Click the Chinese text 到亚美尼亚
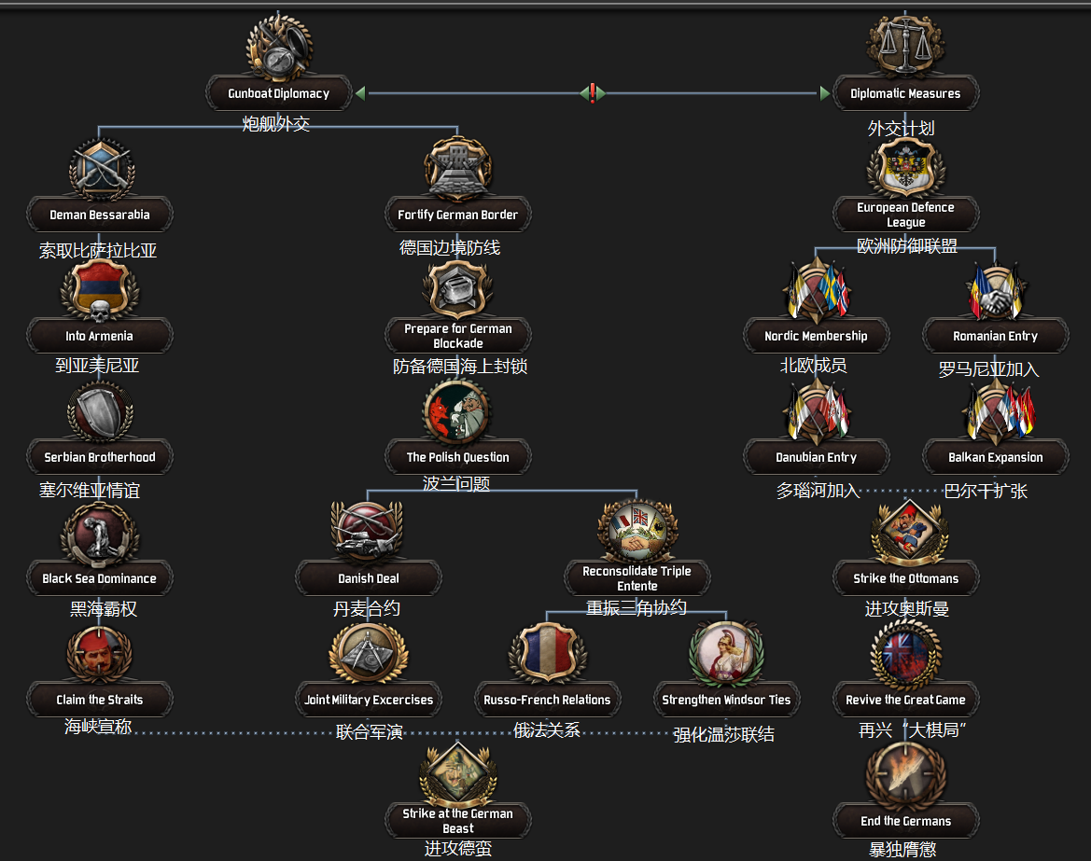 (x=97, y=365)
